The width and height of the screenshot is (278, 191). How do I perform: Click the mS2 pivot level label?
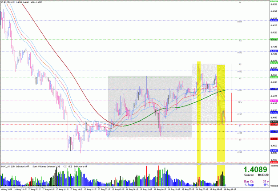tap(240, 133)
